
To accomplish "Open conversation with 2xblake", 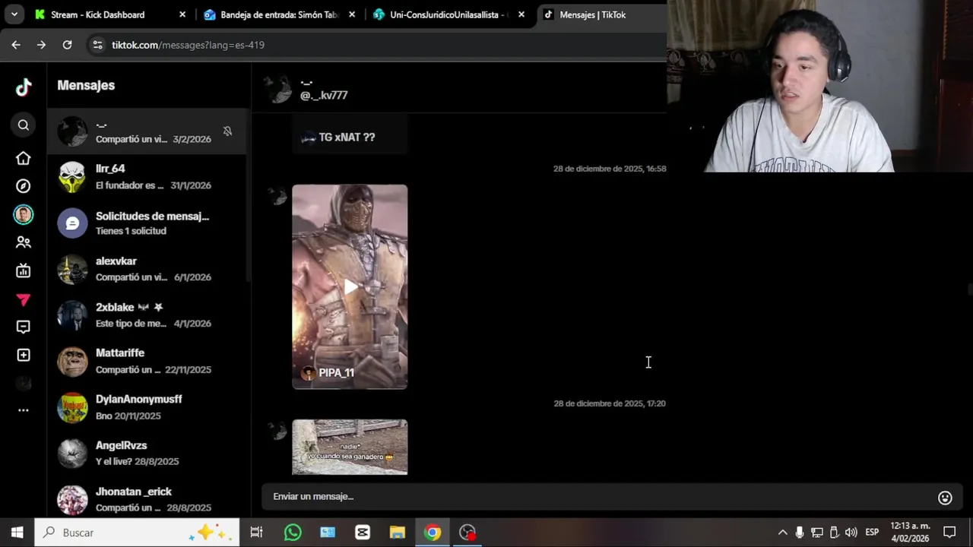I will coord(146,315).
